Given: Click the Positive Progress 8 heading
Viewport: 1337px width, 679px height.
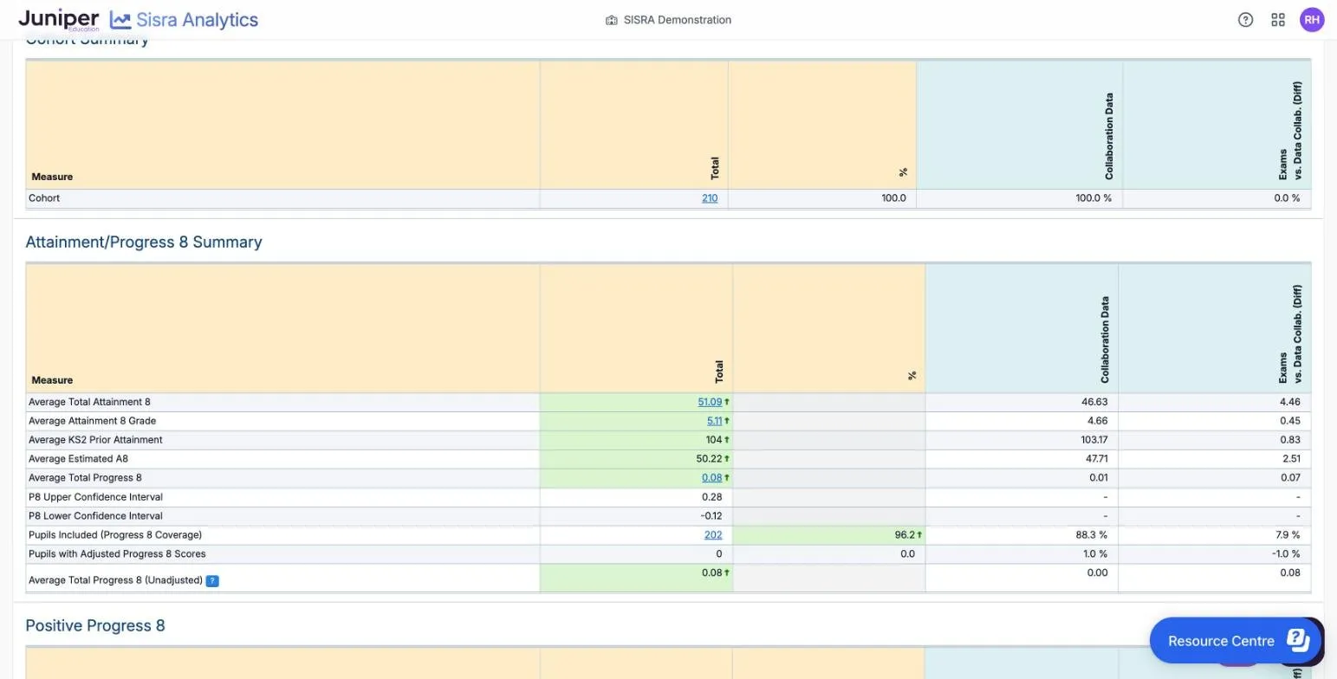Looking at the screenshot, I should (x=95, y=625).
